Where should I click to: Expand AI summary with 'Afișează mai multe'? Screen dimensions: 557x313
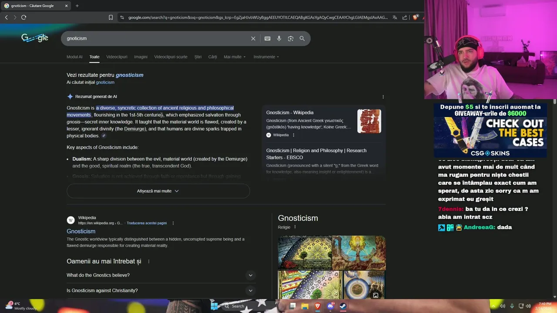(x=158, y=191)
